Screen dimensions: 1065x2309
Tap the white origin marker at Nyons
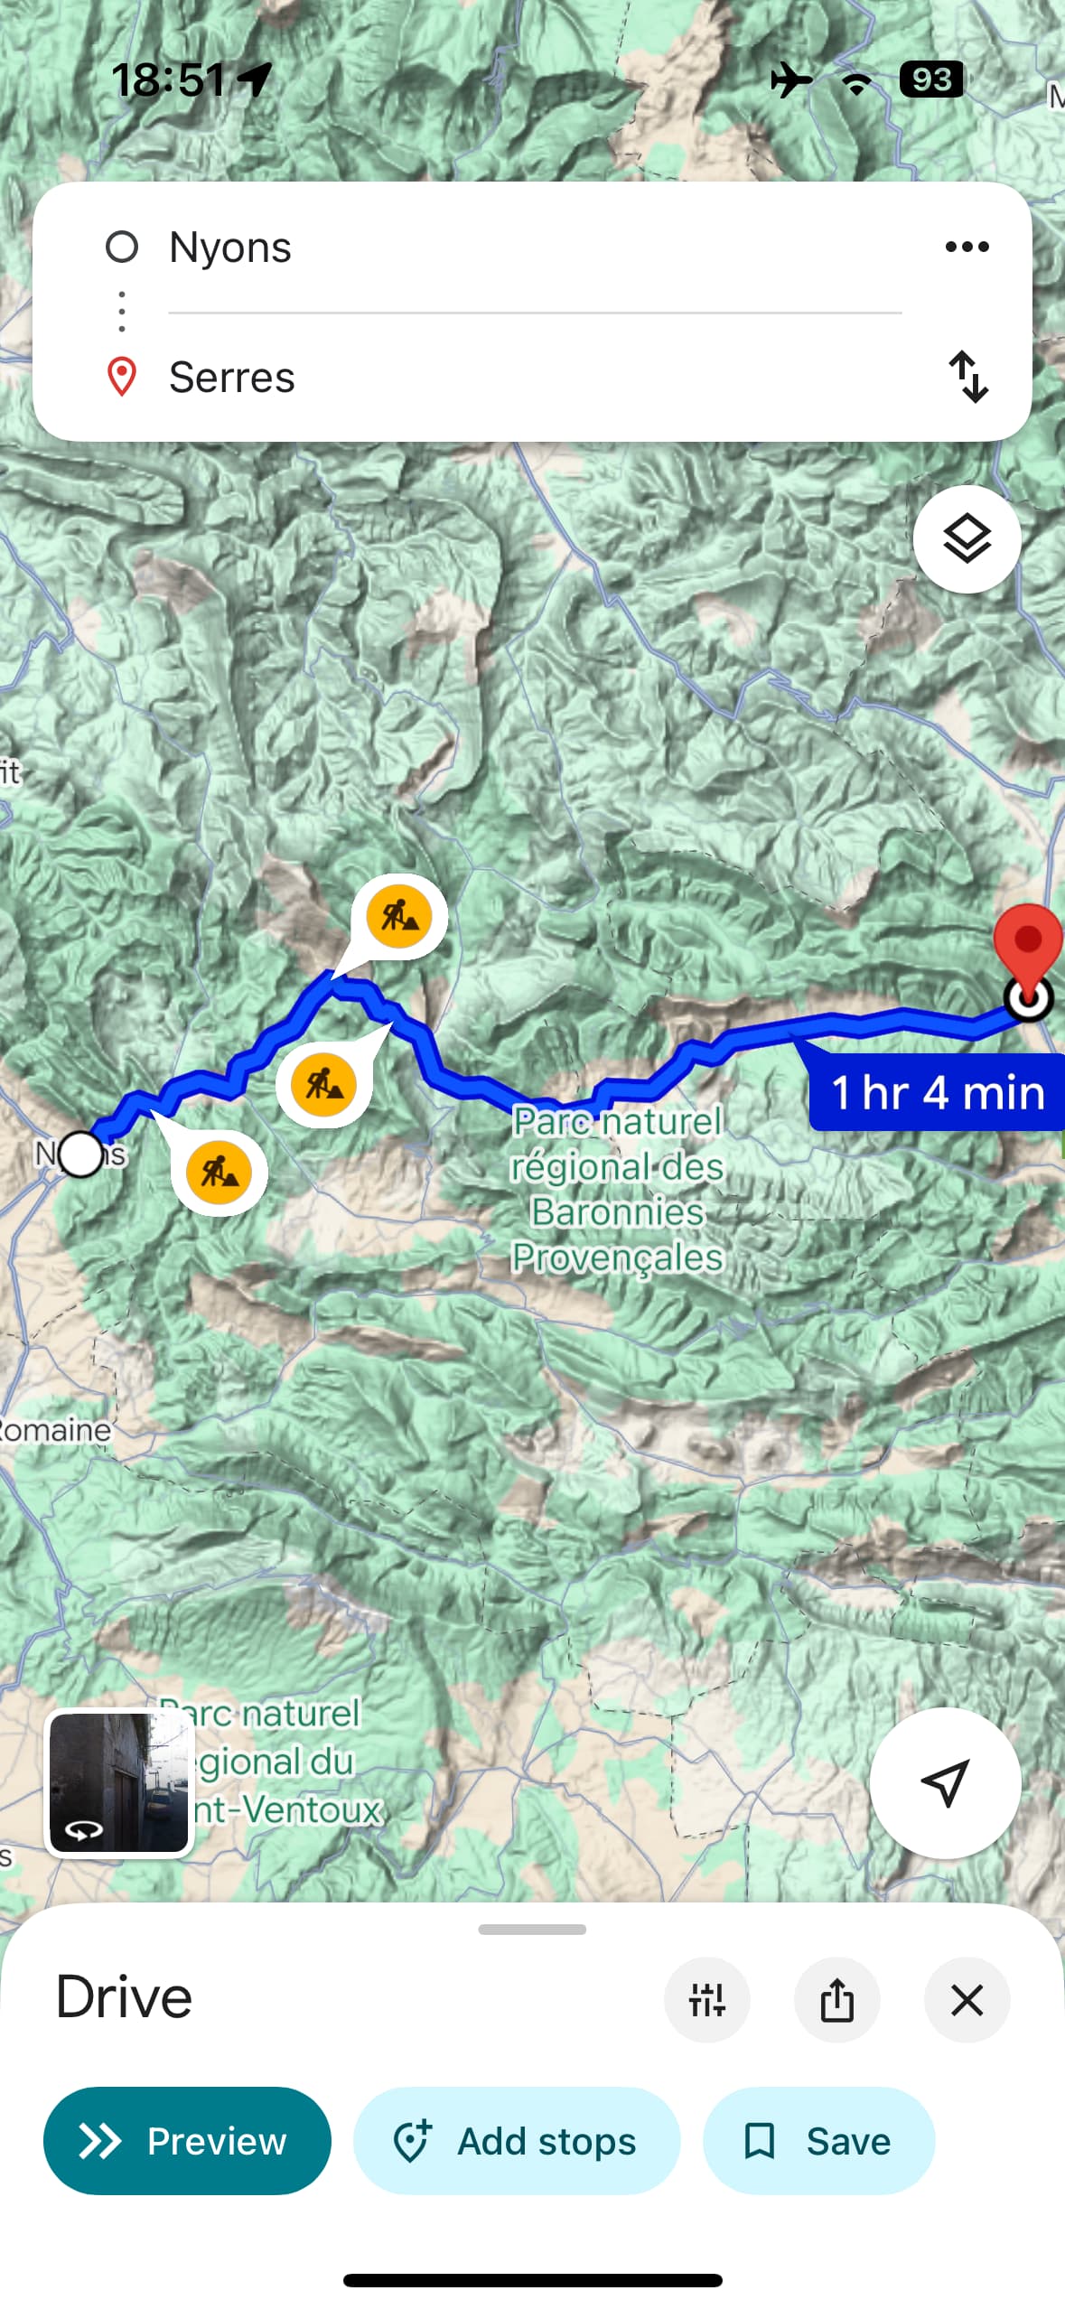pyautogui.click(x=81, y=1154)
